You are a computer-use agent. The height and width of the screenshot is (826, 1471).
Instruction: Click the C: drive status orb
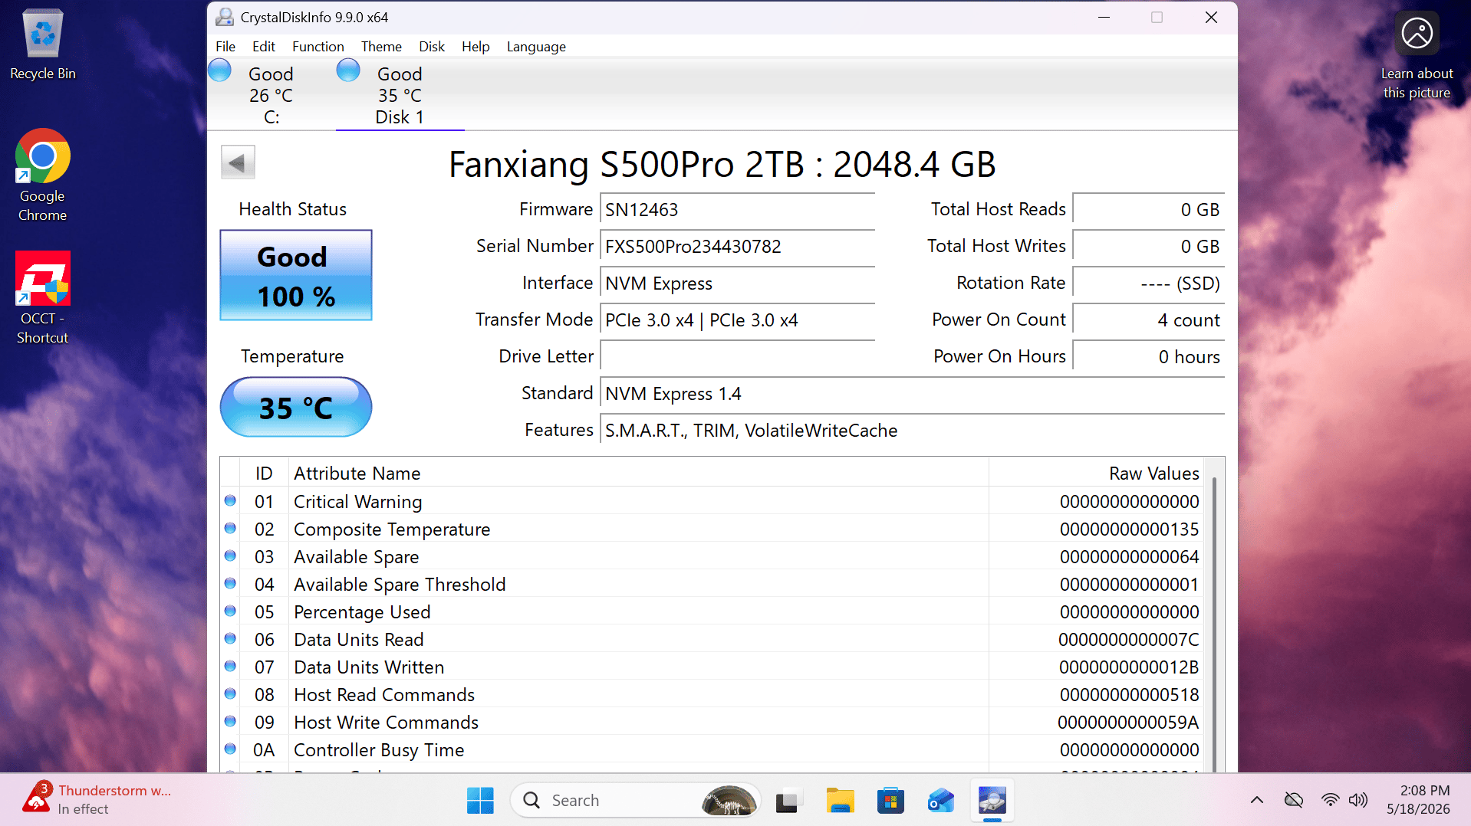[x=219, y=70]
